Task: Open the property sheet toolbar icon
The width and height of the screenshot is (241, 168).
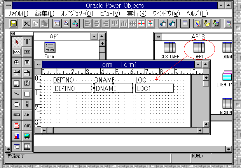Action: (185, 23)
